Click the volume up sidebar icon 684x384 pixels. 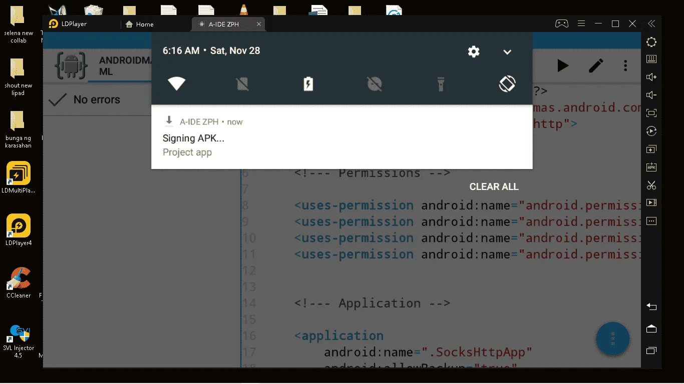tap(651, 77)
